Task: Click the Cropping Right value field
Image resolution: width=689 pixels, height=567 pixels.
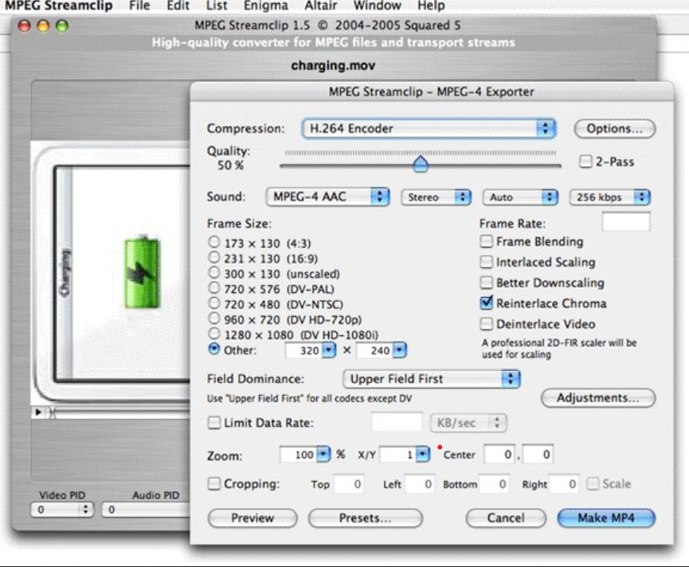Action: [x=564, y=484]
